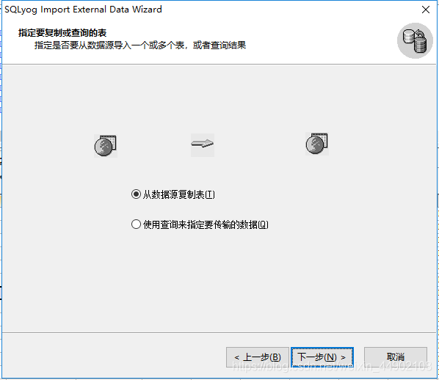
Task: Click the 指定是否要从数据源导入 description text
Action: (140, 45)
